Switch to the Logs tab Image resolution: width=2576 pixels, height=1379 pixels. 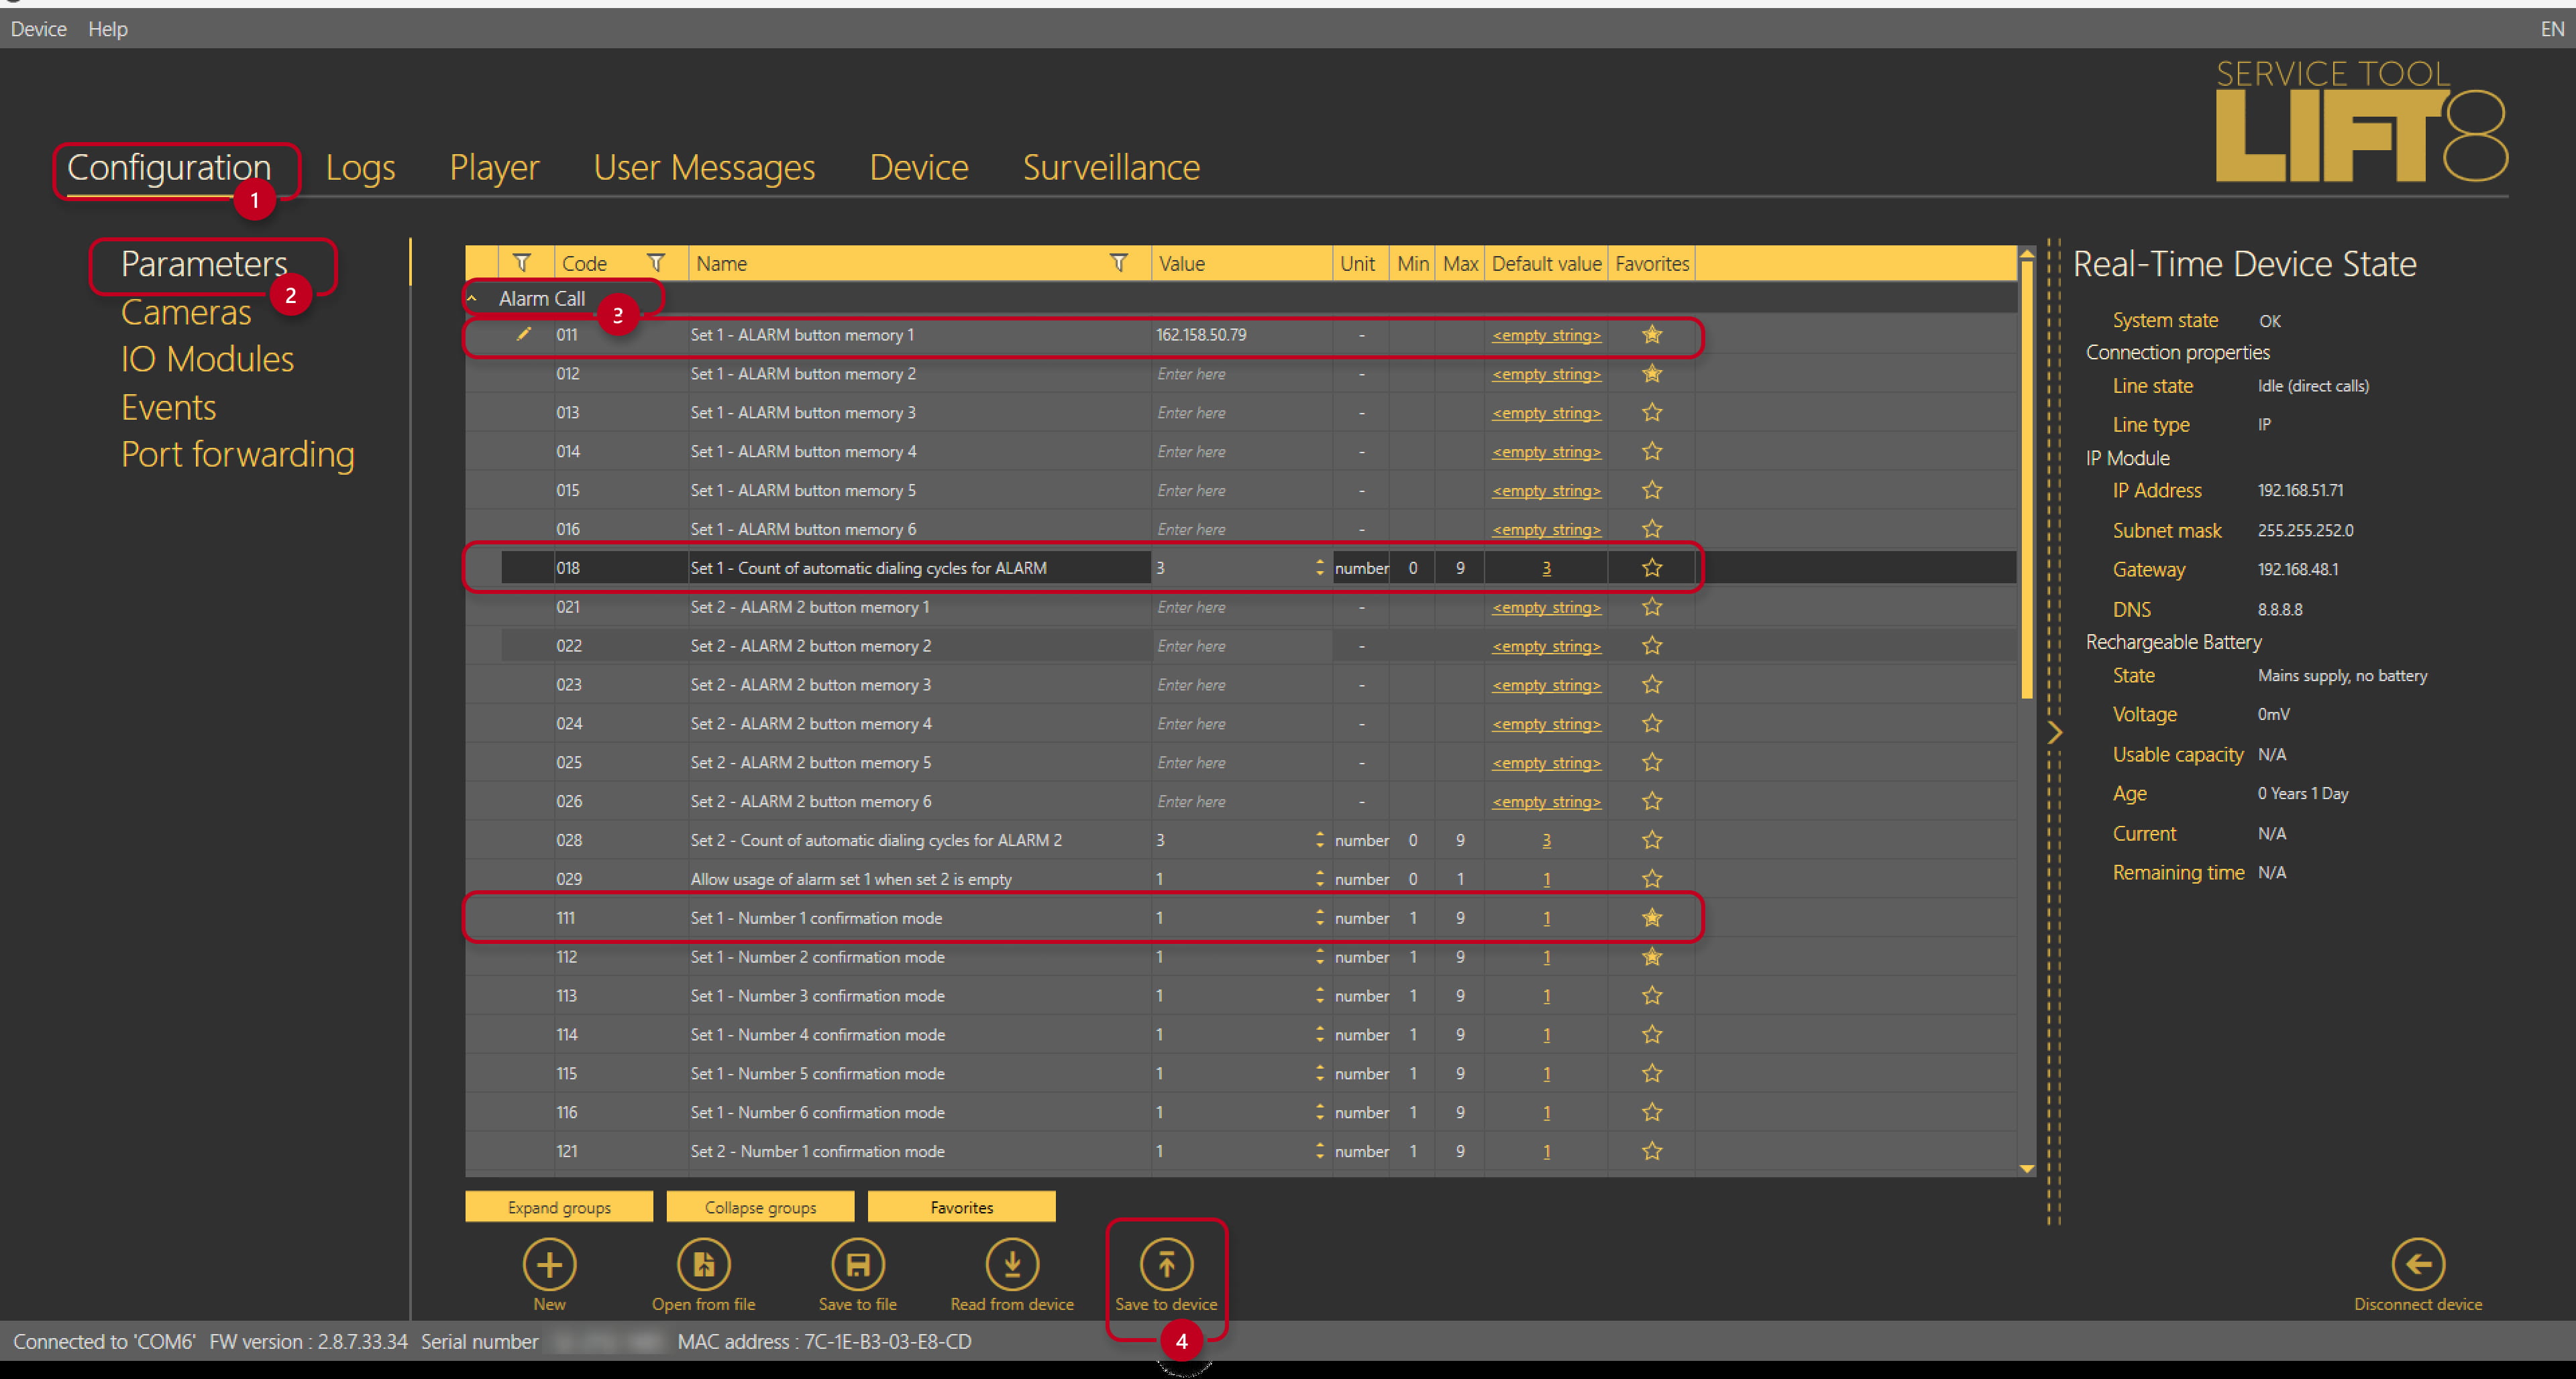pyautogui.click(x=360, y=167)
